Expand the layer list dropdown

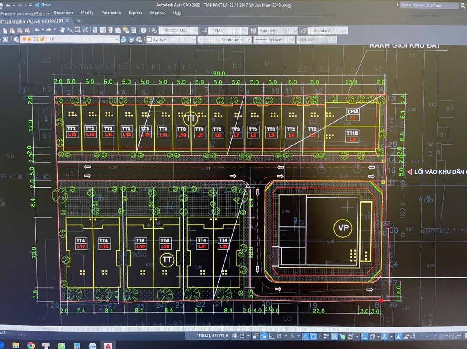pos(117,39)
